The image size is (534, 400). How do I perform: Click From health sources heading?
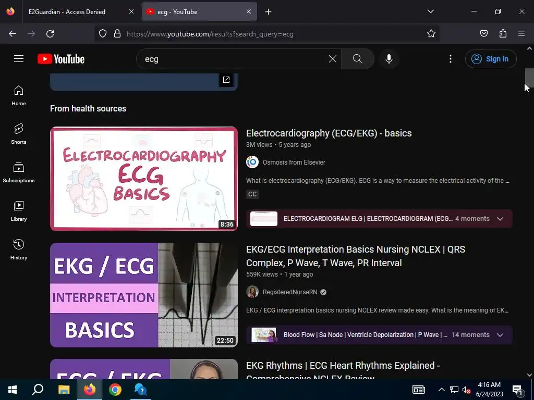point(88,108)
